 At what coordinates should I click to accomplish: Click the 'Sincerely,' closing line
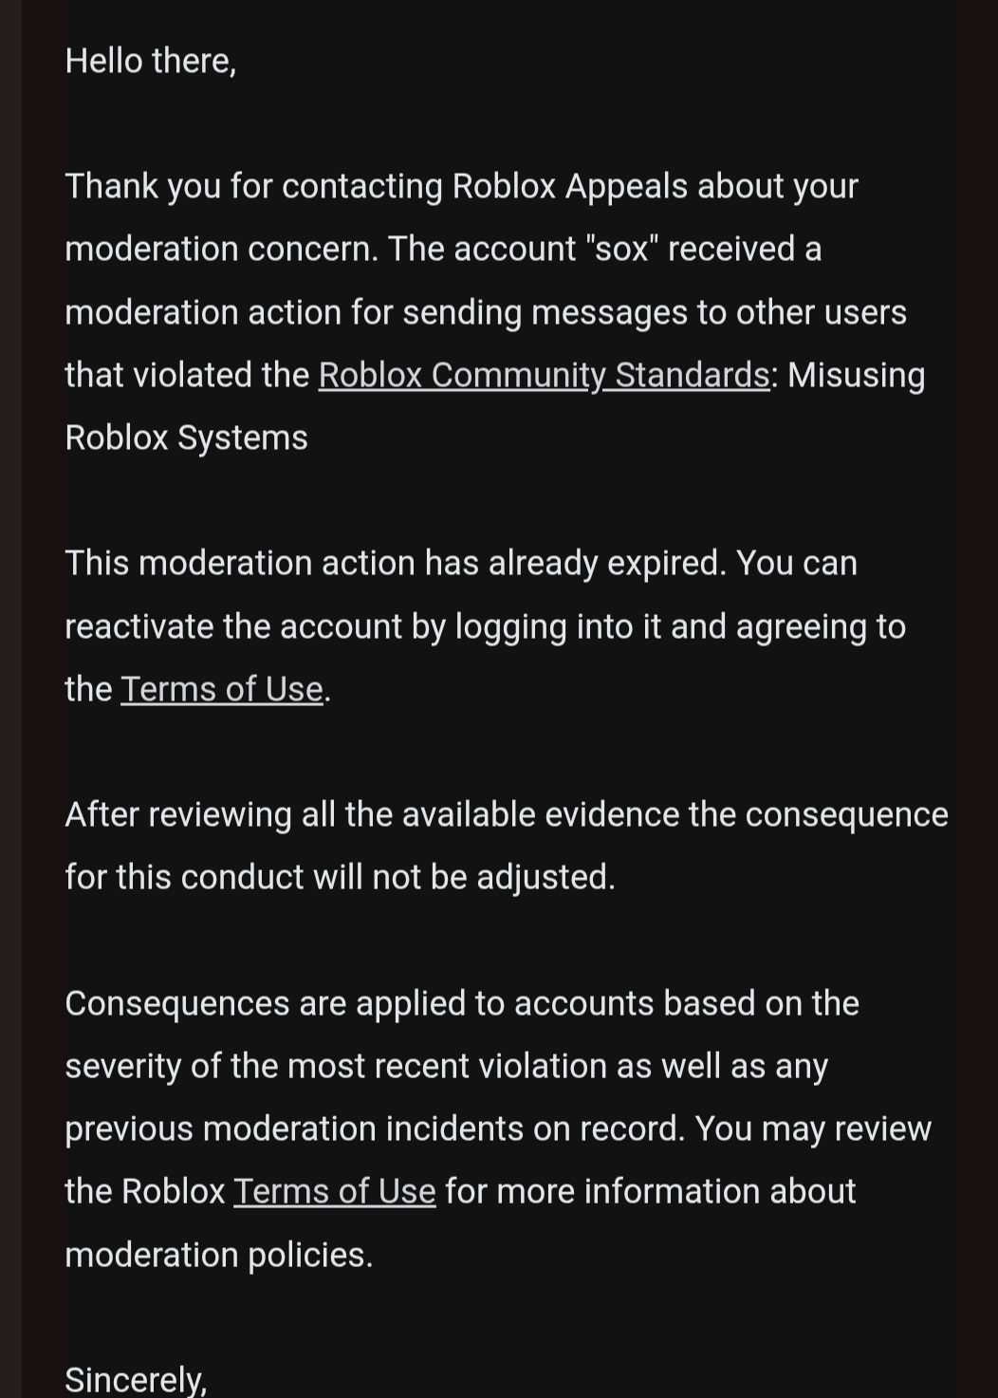[136, 1379]
